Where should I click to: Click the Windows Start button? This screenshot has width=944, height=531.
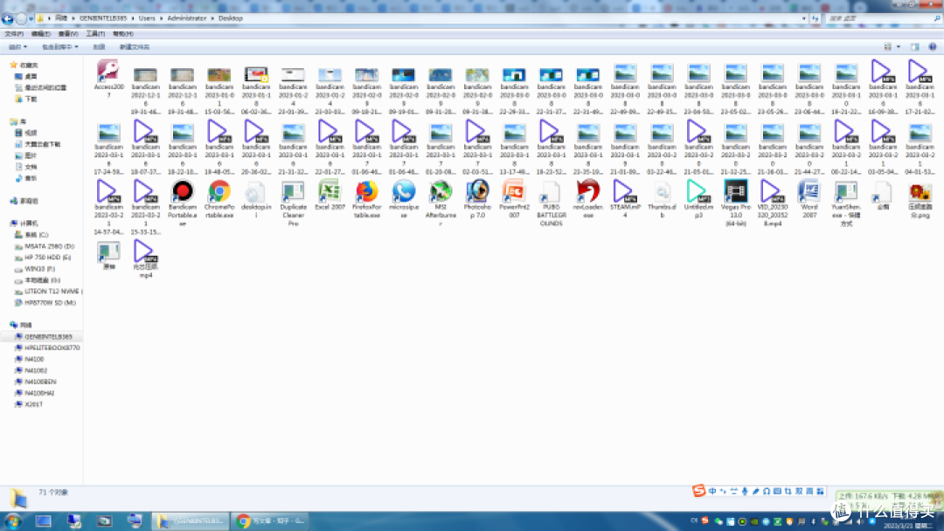(x=12, y=521)
